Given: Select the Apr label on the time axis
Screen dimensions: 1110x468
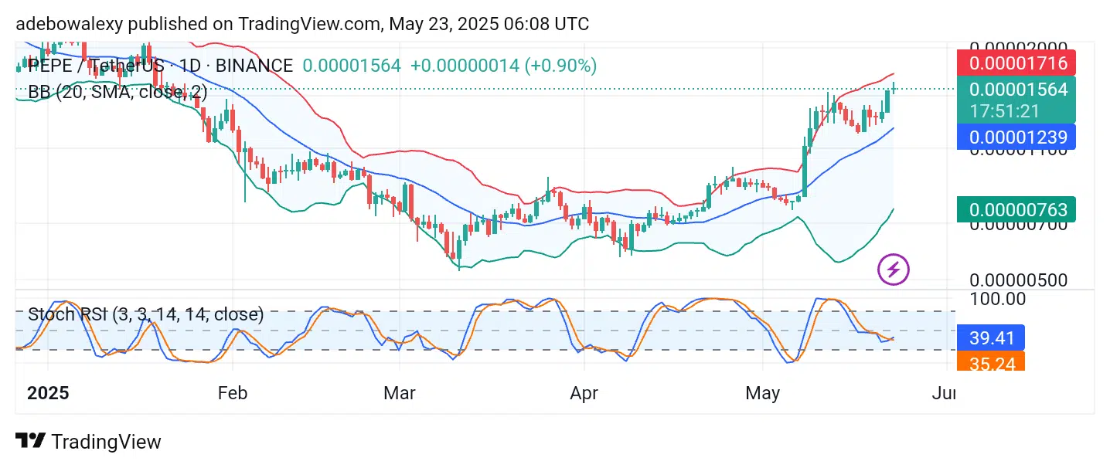Looking at the screenshot, I should tap(584, 393).
